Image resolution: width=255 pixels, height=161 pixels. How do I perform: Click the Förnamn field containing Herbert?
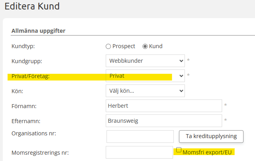pos(164,106)
